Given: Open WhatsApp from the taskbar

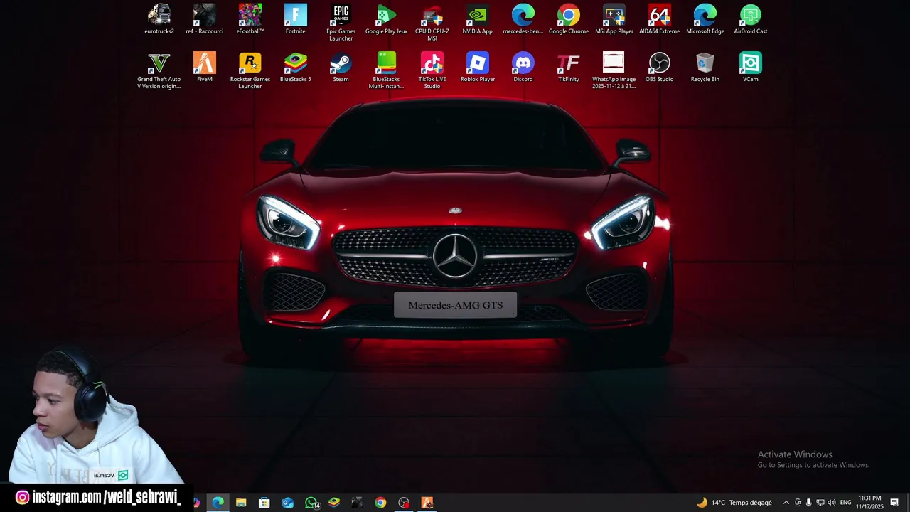Looking at the screenshot, I should click(x=311, y=503).
